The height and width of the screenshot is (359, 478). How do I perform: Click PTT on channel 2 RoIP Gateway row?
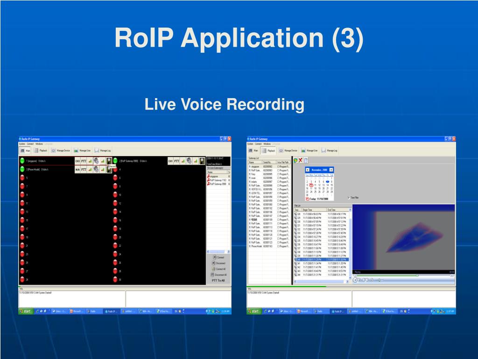pos(176,161)
